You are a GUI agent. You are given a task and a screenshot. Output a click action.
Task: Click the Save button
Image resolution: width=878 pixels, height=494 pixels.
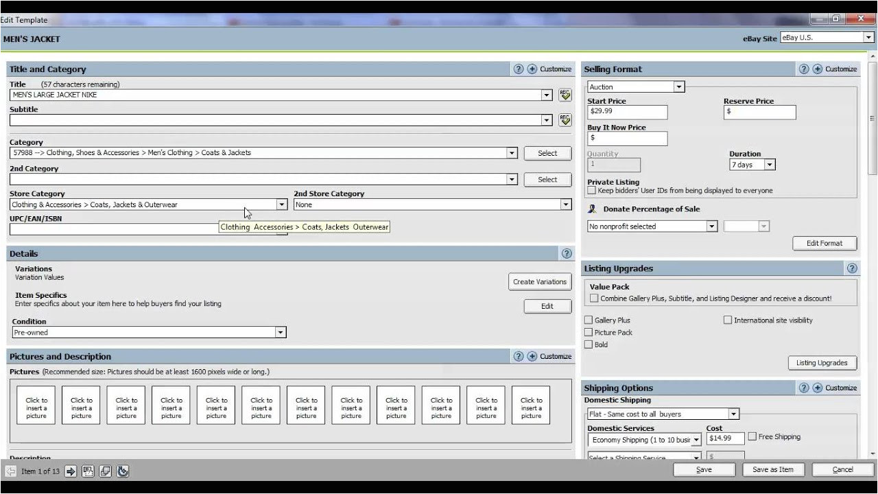coord(704,470)
